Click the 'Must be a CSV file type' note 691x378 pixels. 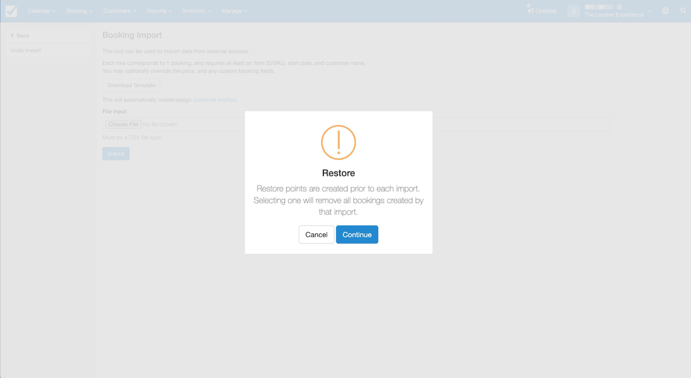(132, 137)
